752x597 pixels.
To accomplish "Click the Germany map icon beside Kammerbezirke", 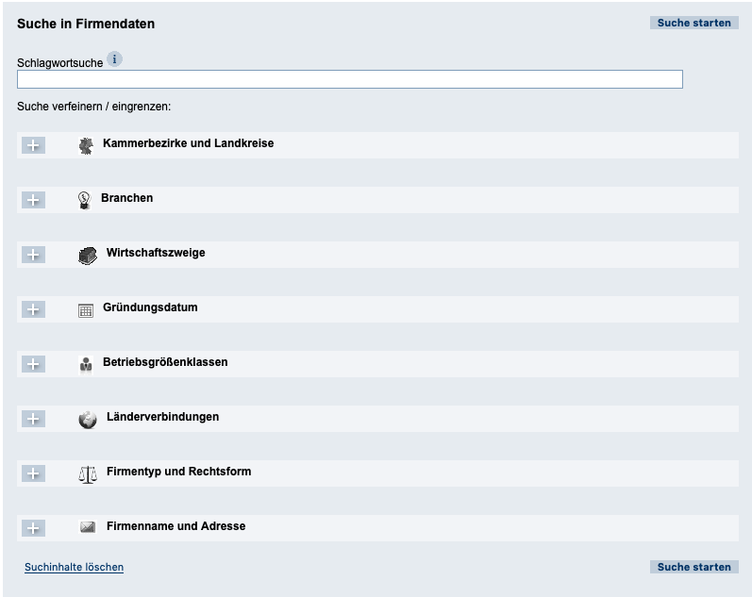I will click(87, 146).
